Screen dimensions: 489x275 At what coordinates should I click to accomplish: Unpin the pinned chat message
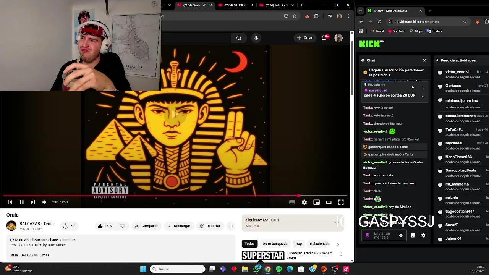pos(413,88)
